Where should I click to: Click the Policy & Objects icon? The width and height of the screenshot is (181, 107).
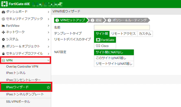(x=3, y=46)
